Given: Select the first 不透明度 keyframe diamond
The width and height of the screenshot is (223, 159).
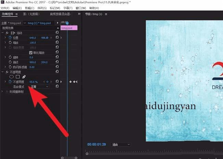Looking at the screenshot, I should 70,82.
